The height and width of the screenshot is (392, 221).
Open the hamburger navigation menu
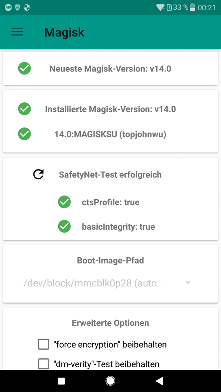[17, 32]
